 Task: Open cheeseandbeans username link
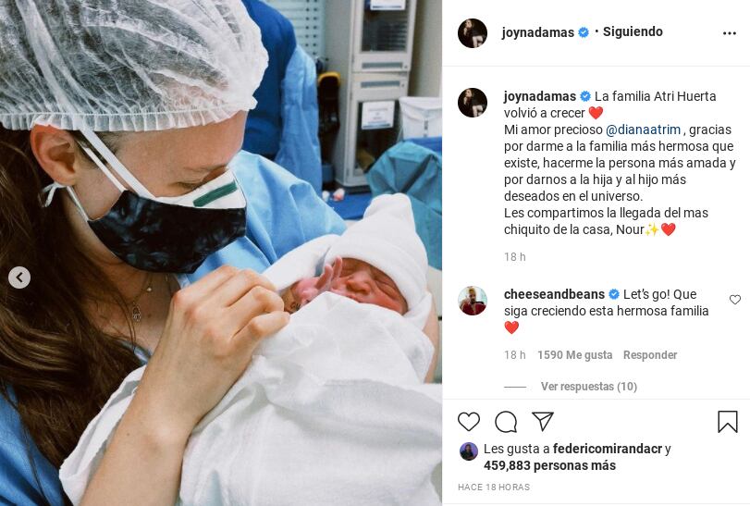[554, 294]
